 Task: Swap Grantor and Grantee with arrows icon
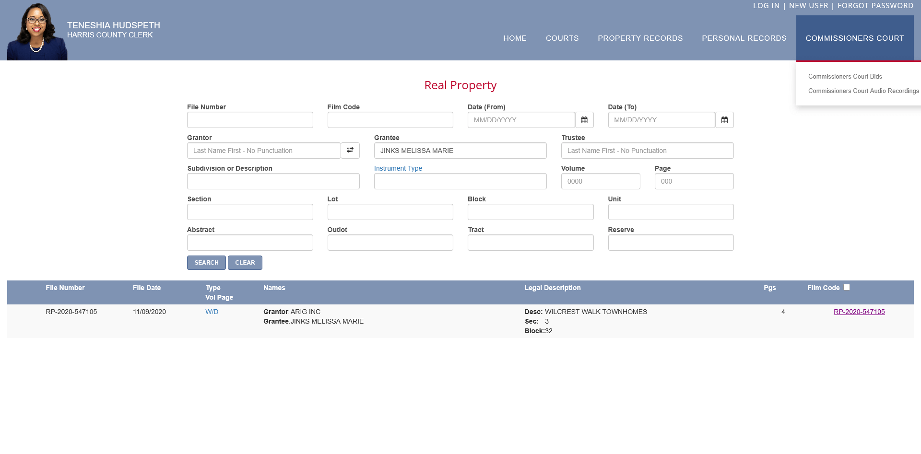click(350, 151)
